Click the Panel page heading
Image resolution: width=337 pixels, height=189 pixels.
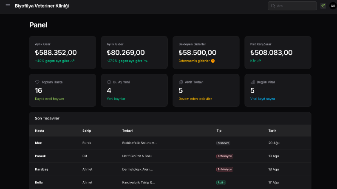click(x=38, y=25)
